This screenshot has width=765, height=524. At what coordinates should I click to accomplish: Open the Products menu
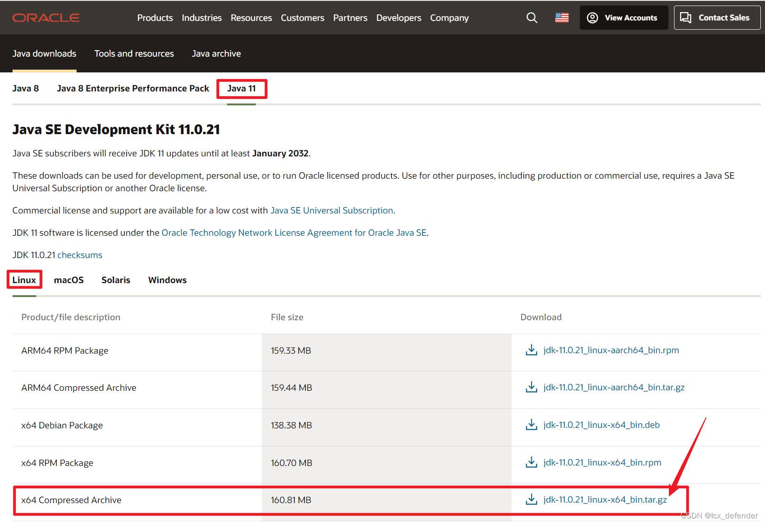pos(155,18)
